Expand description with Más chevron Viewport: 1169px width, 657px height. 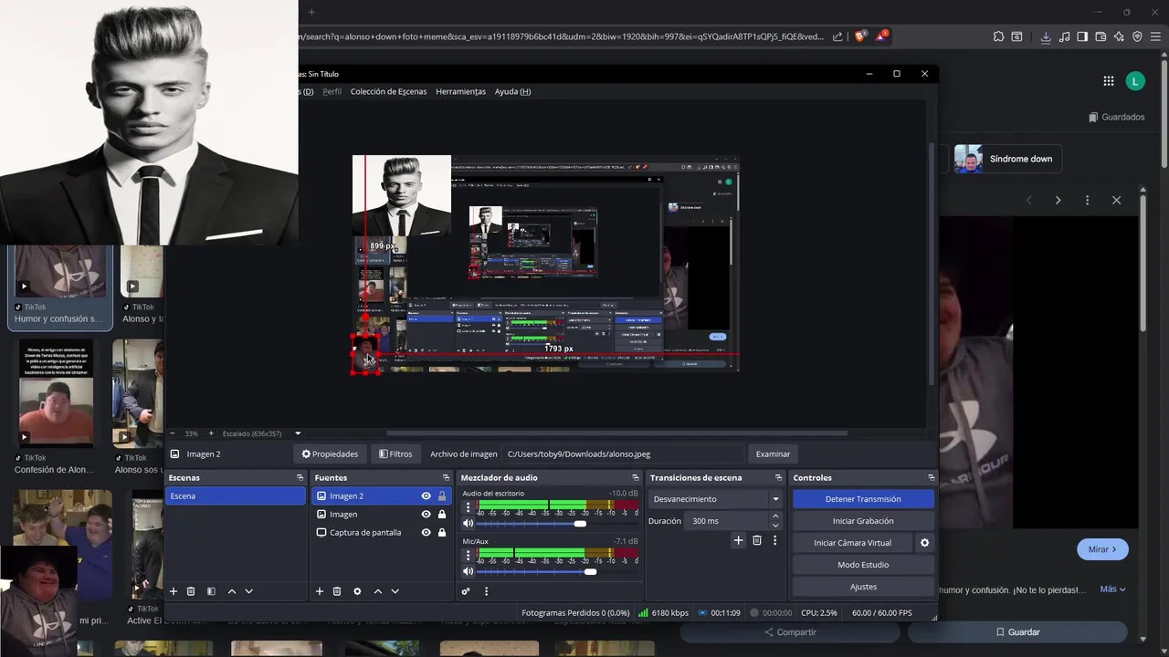coord(1112,589)
